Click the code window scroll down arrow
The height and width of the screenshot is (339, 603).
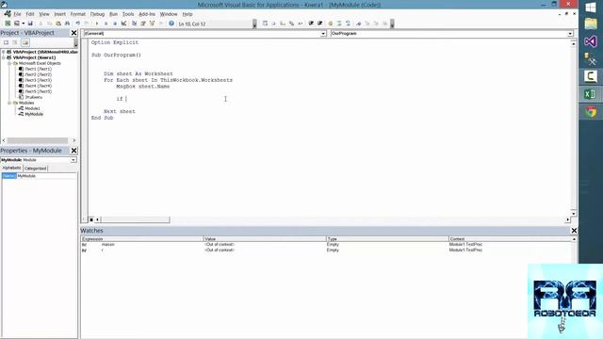(x=573, y=214)
